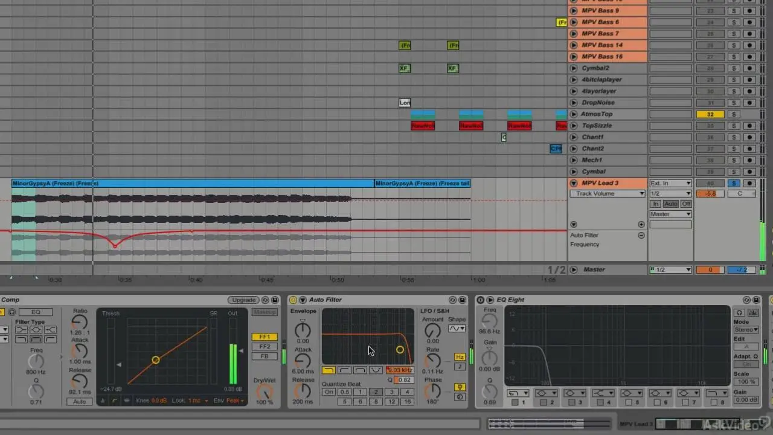Unfold the TopSizzle track
The image size is (773, 435).
tap(574, 126)
